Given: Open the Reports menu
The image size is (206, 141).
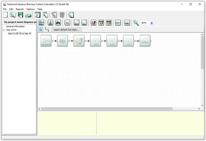Looking at the screenshot, I should 20,9.
